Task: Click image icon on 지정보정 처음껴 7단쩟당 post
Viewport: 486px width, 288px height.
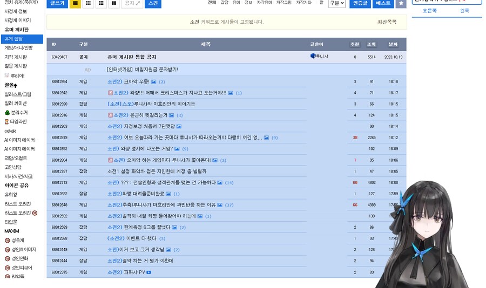Action: click(179, 126)
